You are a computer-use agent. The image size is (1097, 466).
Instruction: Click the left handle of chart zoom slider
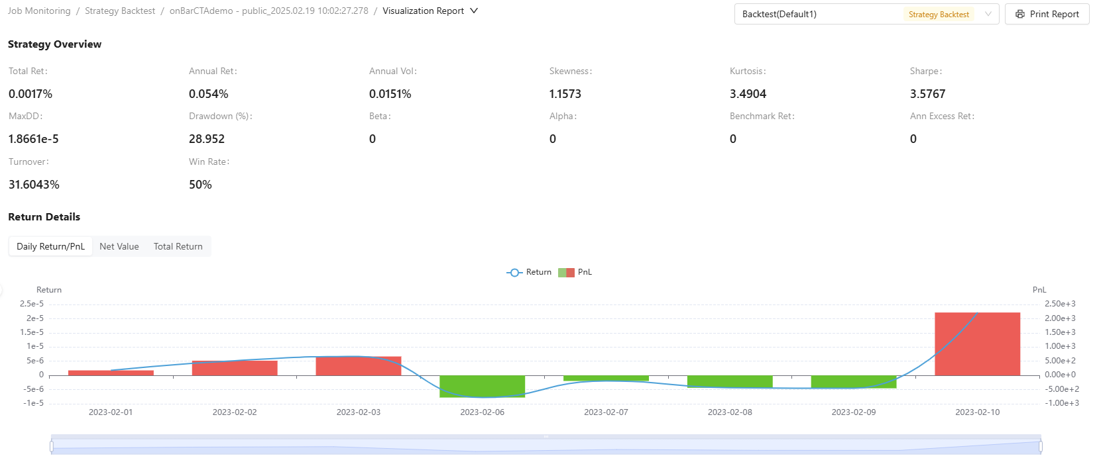click(52, 447)
